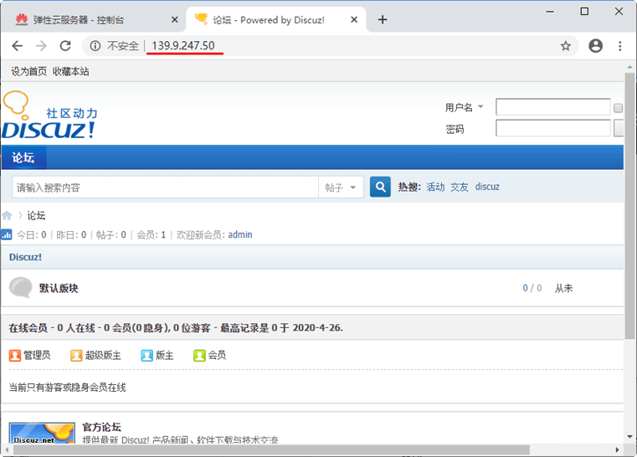Viewport: 637px width, 457px height.
Task: Open the admin new member link
Action: pyautogui.click(x=240, y=234)
